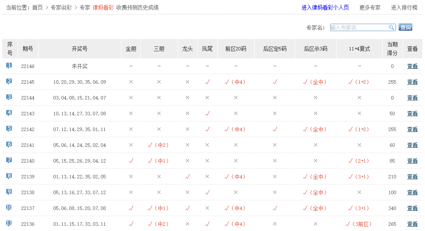Open the 更多专家 link
Screen dimensions: 425x231
[x=370, y=8]
